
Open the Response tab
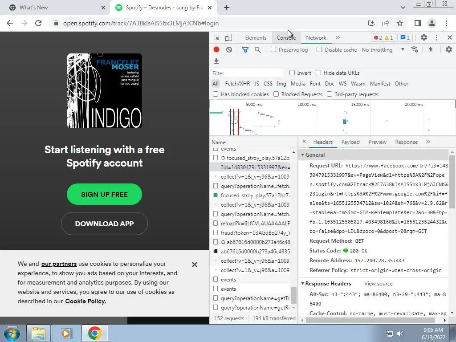(406, 142)
